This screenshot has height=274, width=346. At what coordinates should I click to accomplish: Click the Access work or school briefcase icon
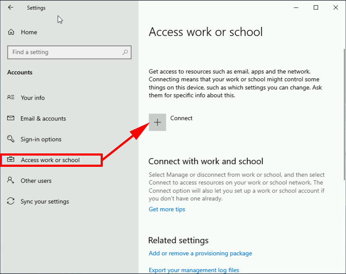click(x=11, y=159)
